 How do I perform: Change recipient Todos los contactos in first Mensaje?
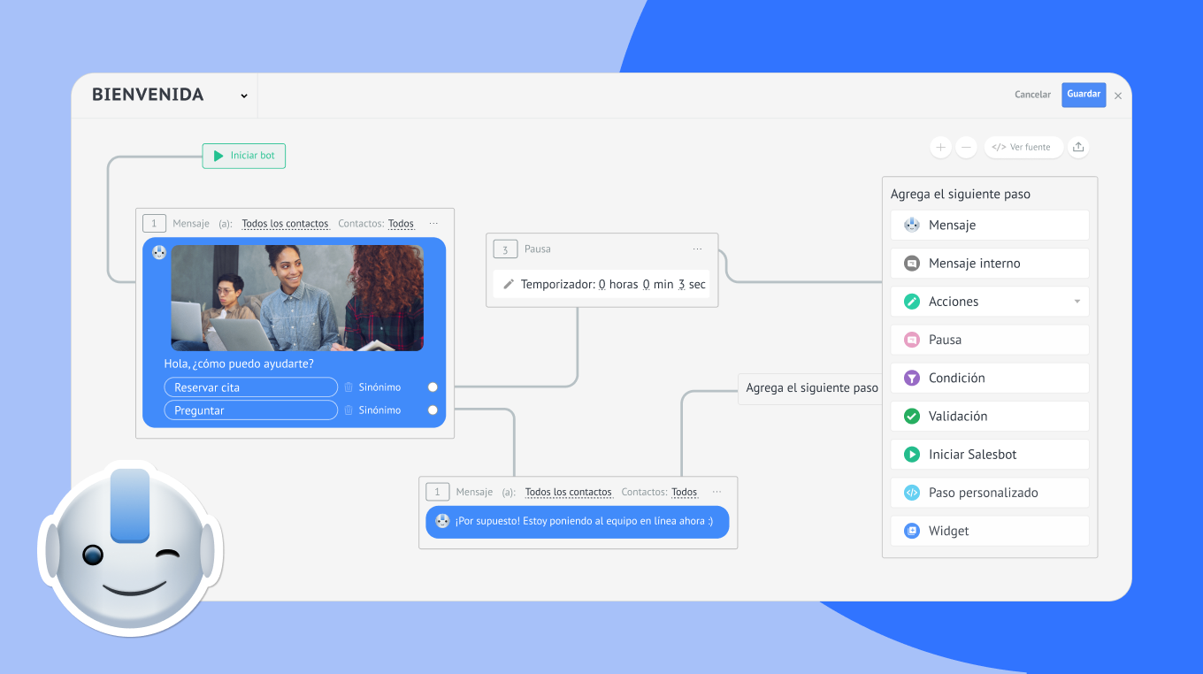tap(285, 224)
